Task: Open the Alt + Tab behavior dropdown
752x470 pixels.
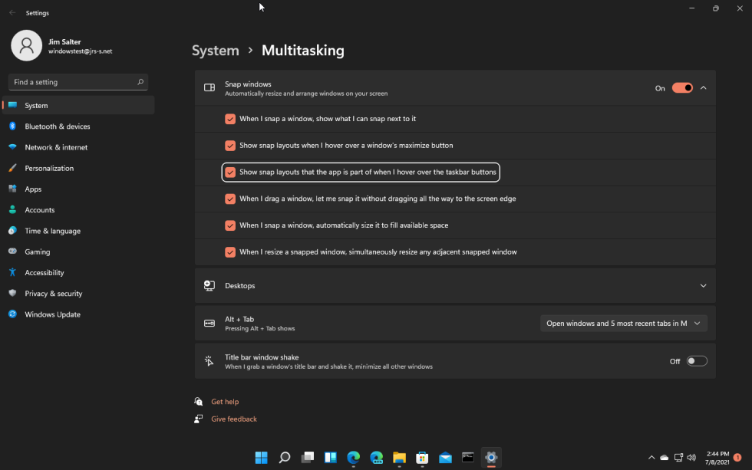Action: [623, 323]
